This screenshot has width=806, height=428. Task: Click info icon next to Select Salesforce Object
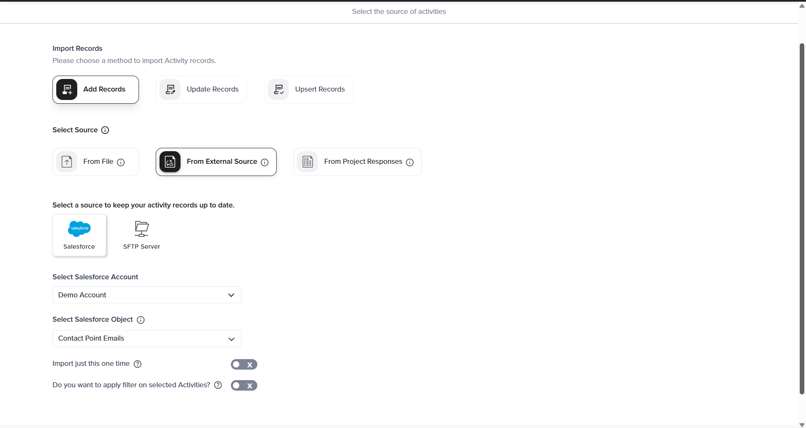point(141,320)
